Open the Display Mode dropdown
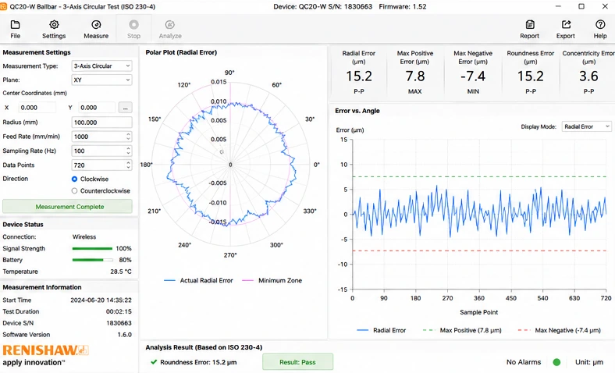Viewport: 615px width, 373px height. click(x=586, y=126)
